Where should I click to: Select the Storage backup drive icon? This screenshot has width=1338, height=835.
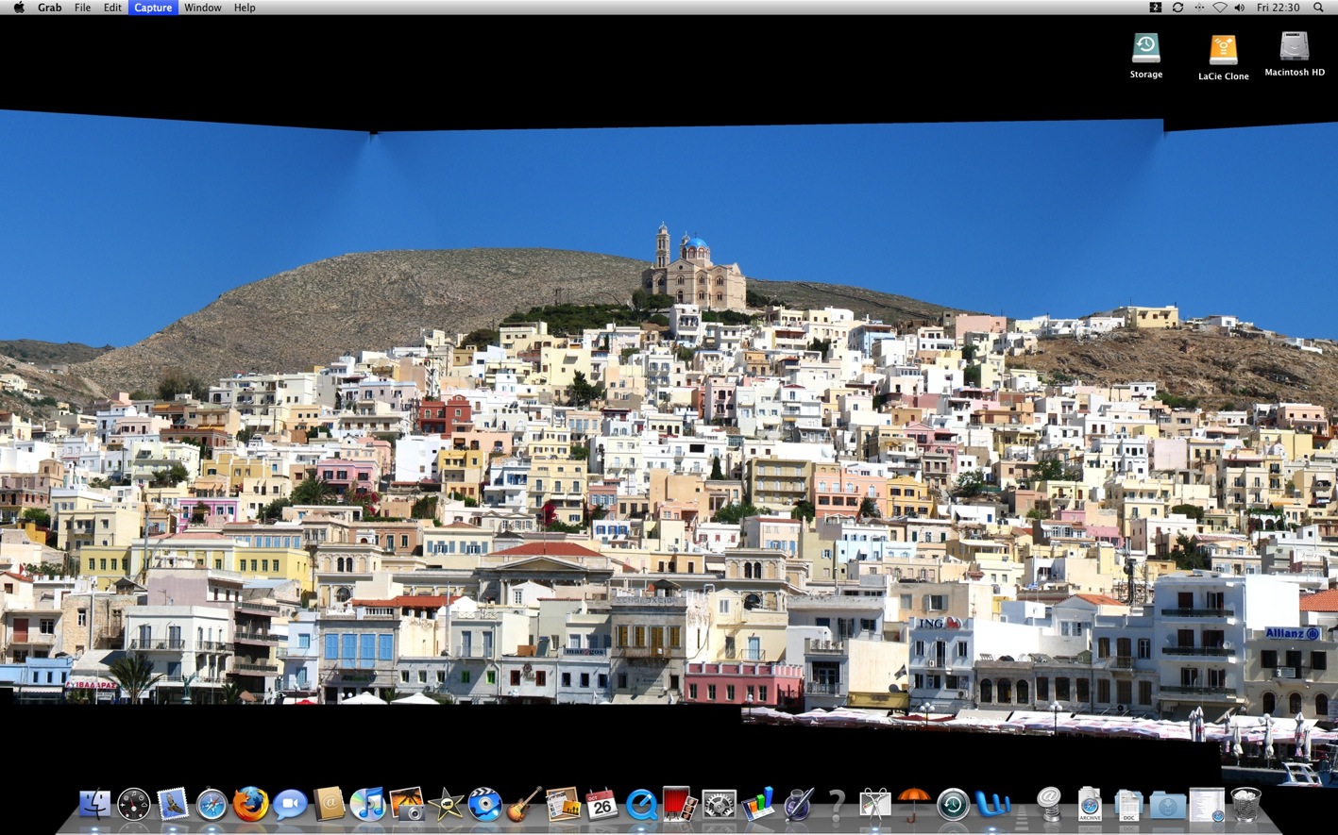pyautogui.click(x=1145, y=49)
